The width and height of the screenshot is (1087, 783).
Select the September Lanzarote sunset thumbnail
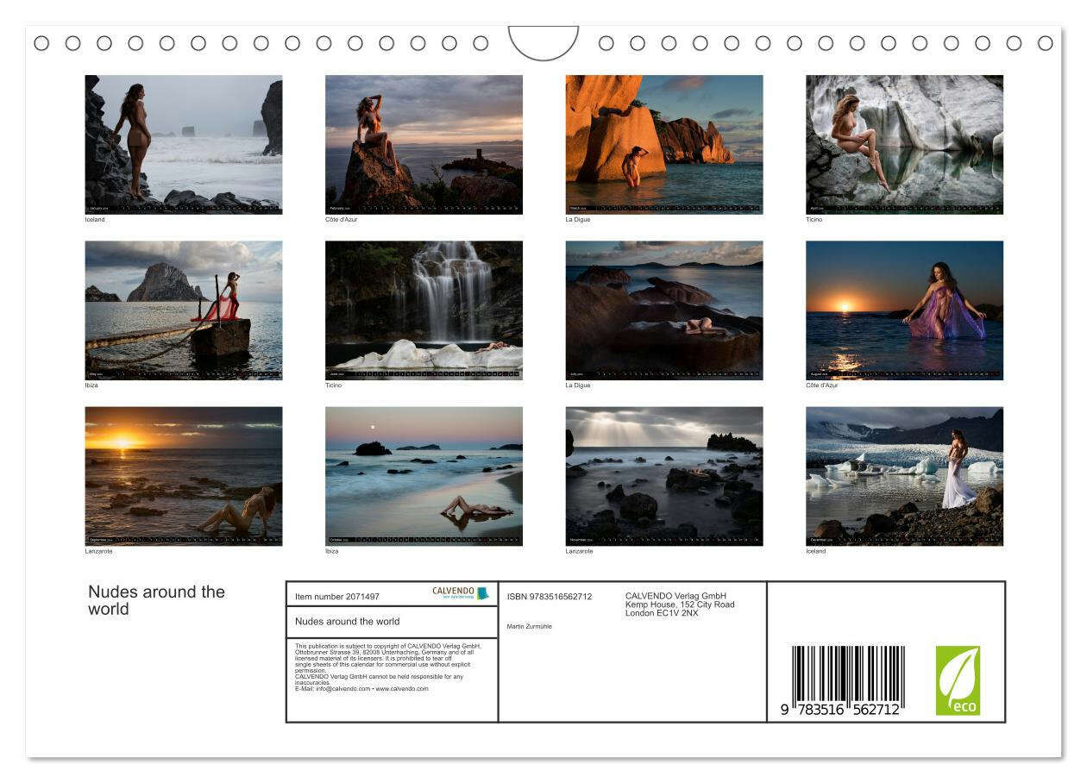[183, 476]
